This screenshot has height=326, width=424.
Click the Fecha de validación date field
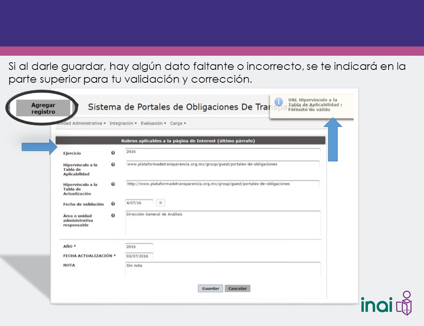139,203
